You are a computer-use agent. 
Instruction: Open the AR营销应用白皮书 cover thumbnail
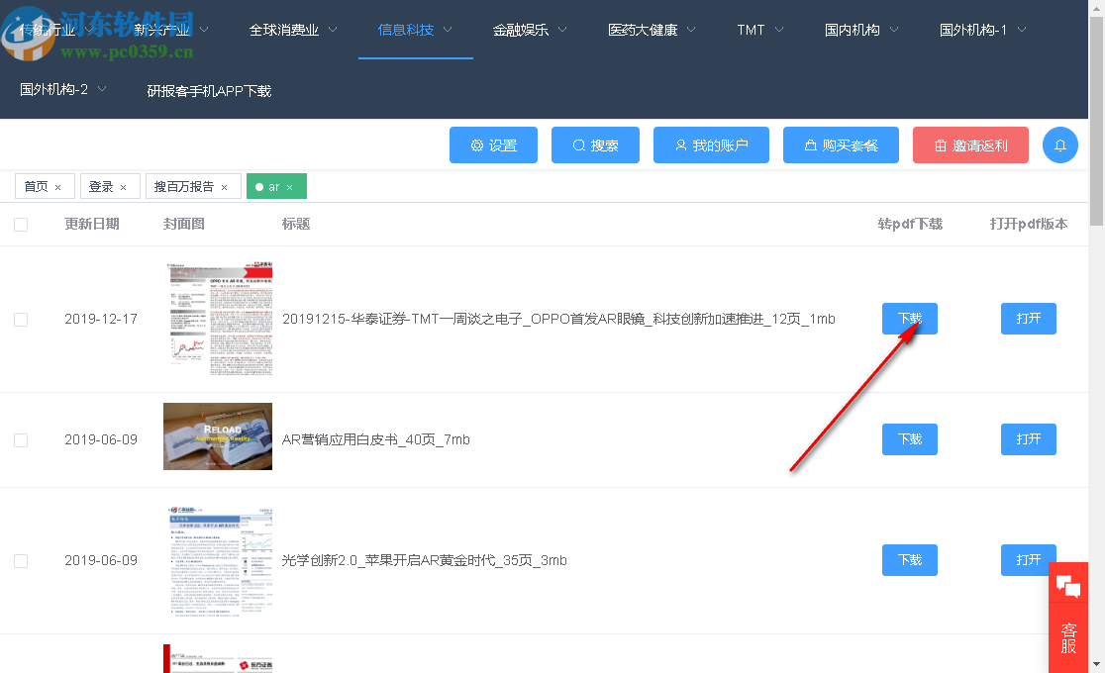[x=218, y=436]
